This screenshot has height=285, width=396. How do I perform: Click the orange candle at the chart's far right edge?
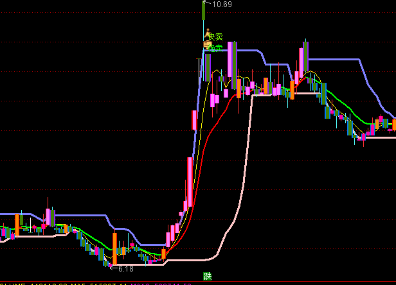(x=393, y=125)
